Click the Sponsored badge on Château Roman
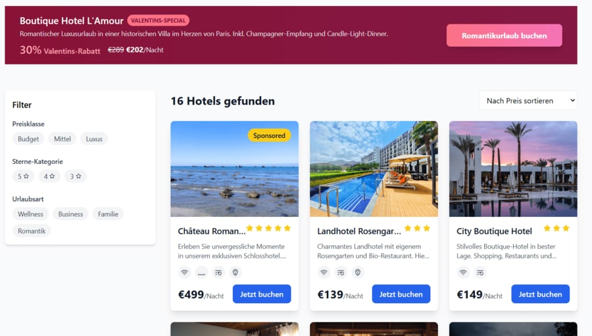Image resolution: width=592 pixels, height=336 pixels. (269, 135)
